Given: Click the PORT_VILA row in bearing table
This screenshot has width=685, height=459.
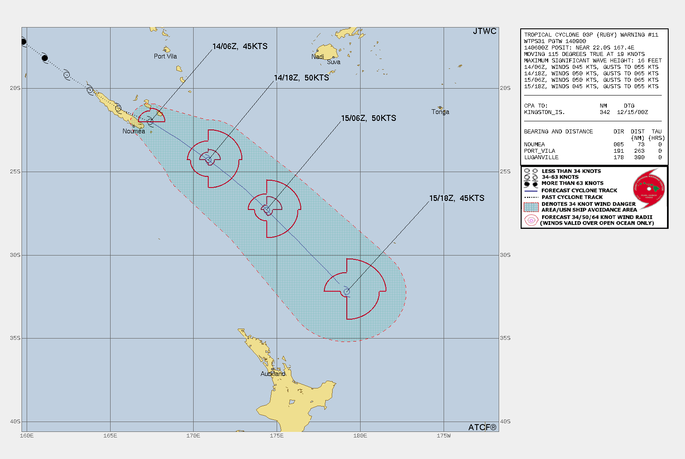Looking at the screenshot, I should [593, 151].
